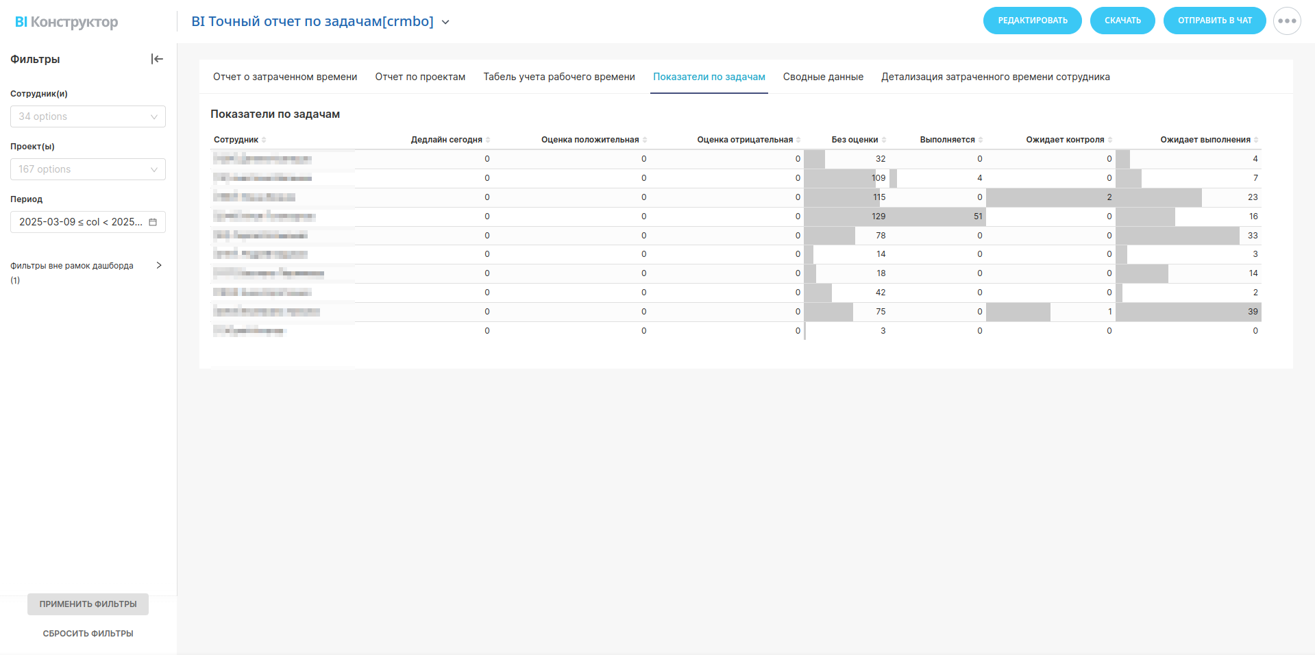Sort by Оценка положительная column
Viewport: 1315px width, 655px height.
(644, 140)
